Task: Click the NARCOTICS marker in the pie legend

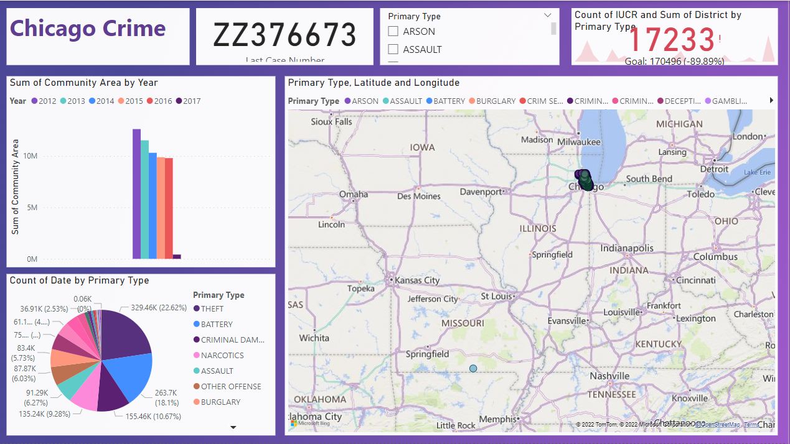Action: 195,355
